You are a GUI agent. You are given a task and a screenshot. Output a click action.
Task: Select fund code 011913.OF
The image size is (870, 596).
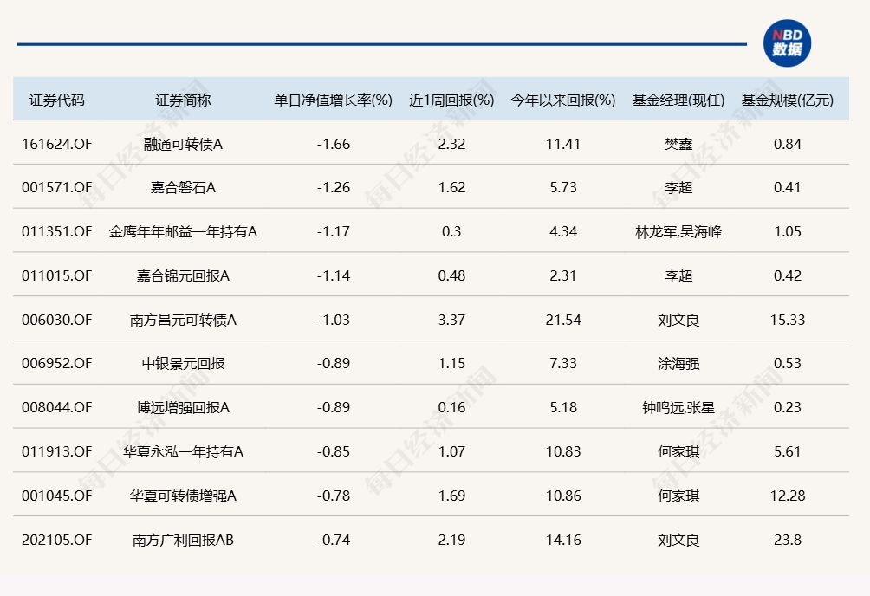[56, 451]
